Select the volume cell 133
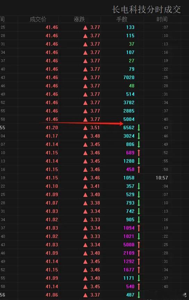 (x=130, y=28)
